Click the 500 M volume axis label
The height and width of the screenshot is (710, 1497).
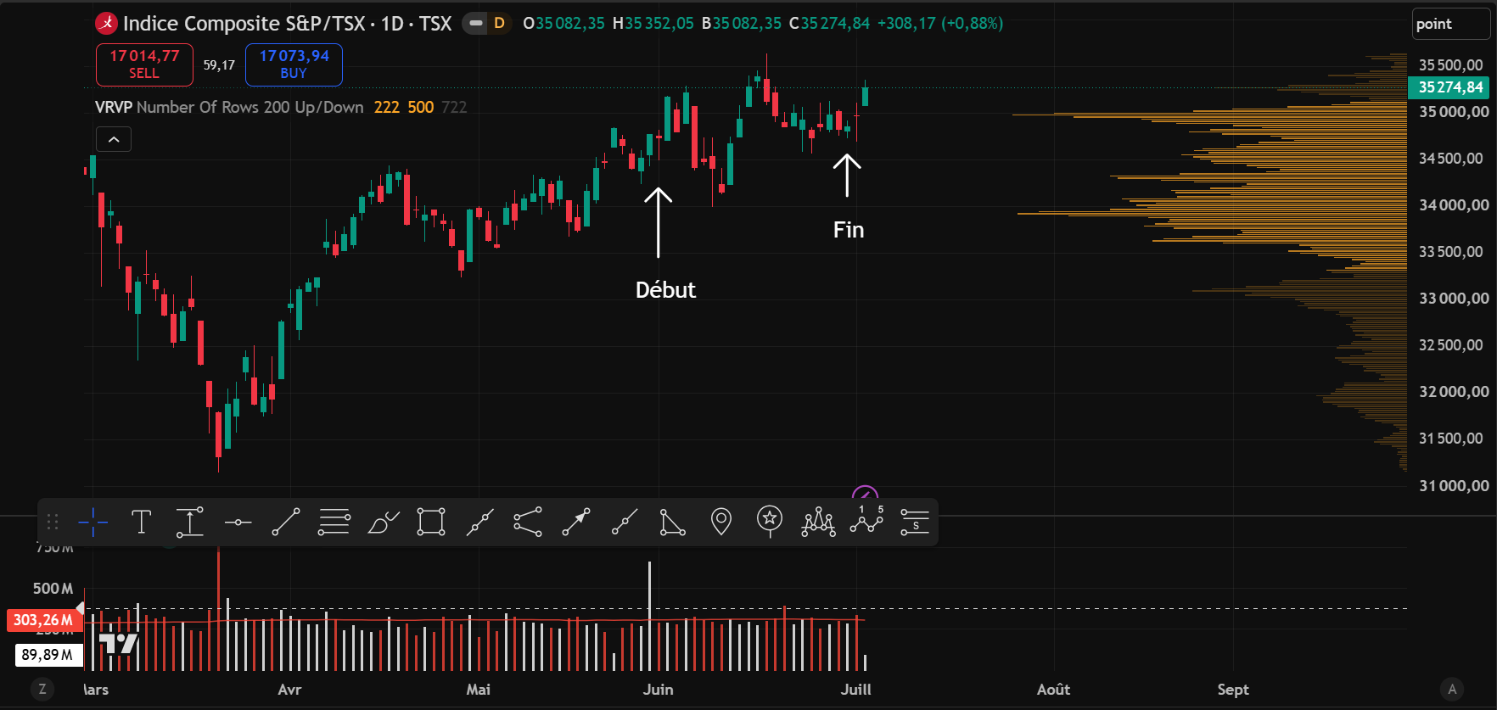[x=53, y=589]
